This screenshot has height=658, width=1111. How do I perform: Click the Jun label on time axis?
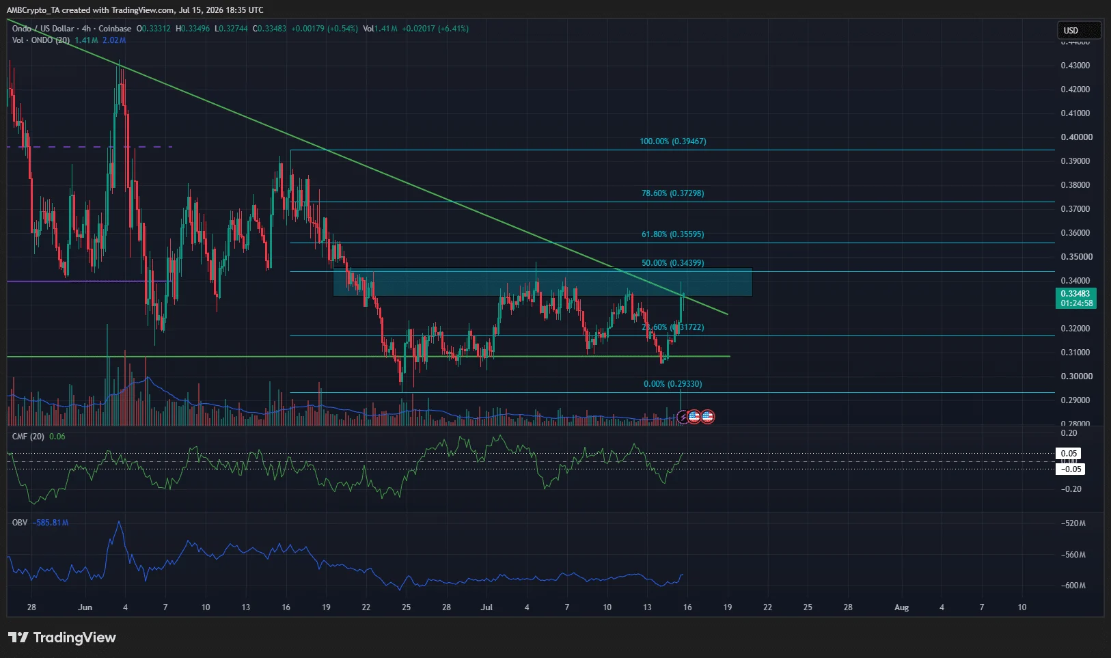tap(85, 607)
